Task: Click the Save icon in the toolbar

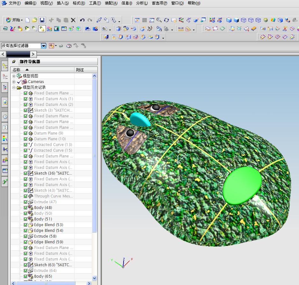Action: tap(42, 20)
